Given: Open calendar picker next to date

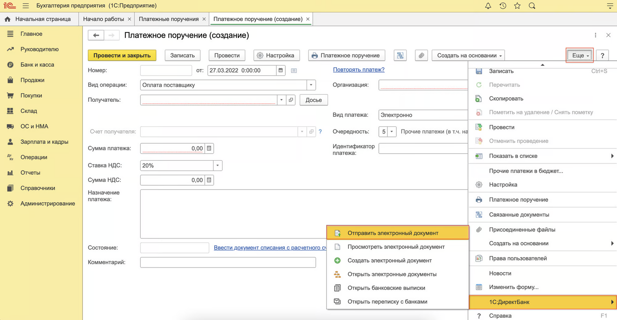Looking at the screenshot, I should [x=281, y=70].
